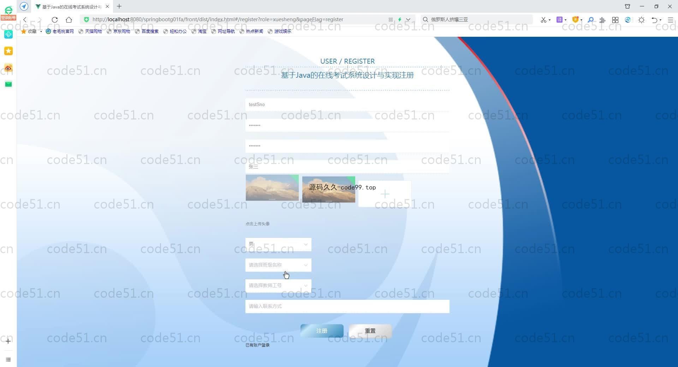Image resolution: width=678 pixels, height=367 pixels.
Task: Open the teal sidebar app icon
Action: 8,34
